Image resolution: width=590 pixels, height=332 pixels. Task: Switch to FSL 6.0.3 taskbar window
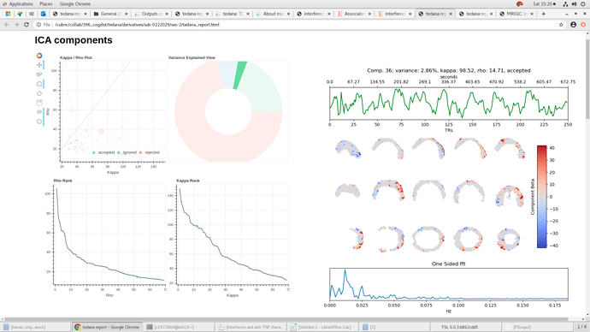[x=467, y=327]
